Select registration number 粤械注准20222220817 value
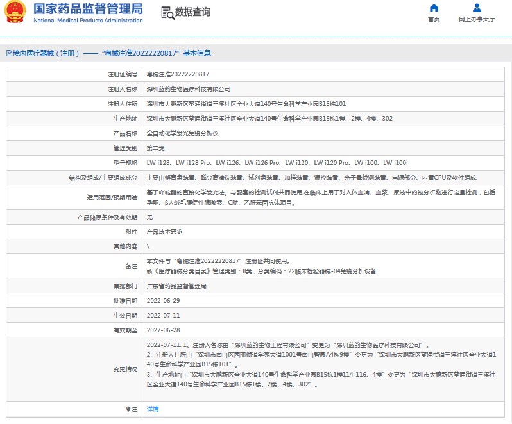This screenshot has width=512, height=424. (178, 74)
